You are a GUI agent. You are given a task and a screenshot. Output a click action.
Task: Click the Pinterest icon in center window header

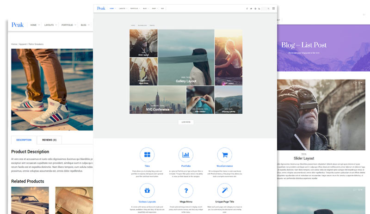pos(255,8)
